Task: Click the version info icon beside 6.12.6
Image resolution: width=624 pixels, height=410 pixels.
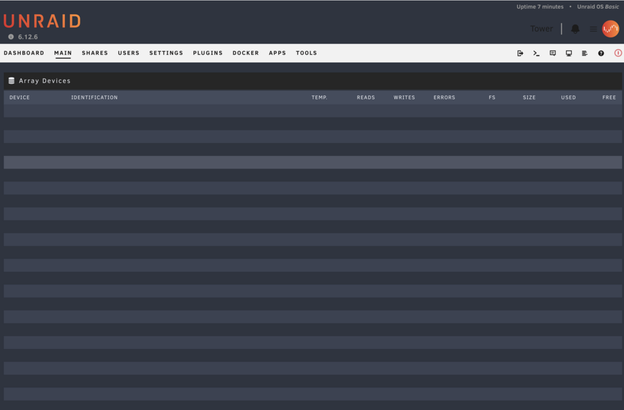Action: click(11, 37)
